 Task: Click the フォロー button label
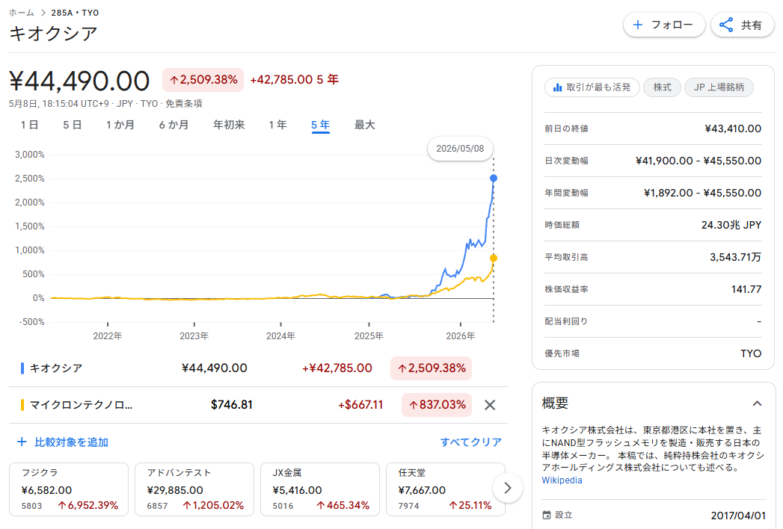coord(672,25)
